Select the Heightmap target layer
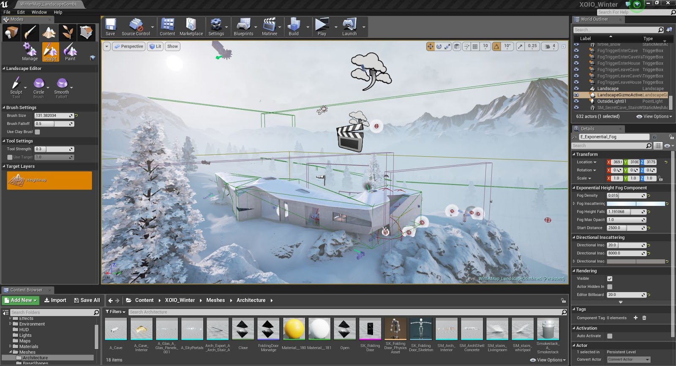Screen dimensions: 676x366 (49, 180)
